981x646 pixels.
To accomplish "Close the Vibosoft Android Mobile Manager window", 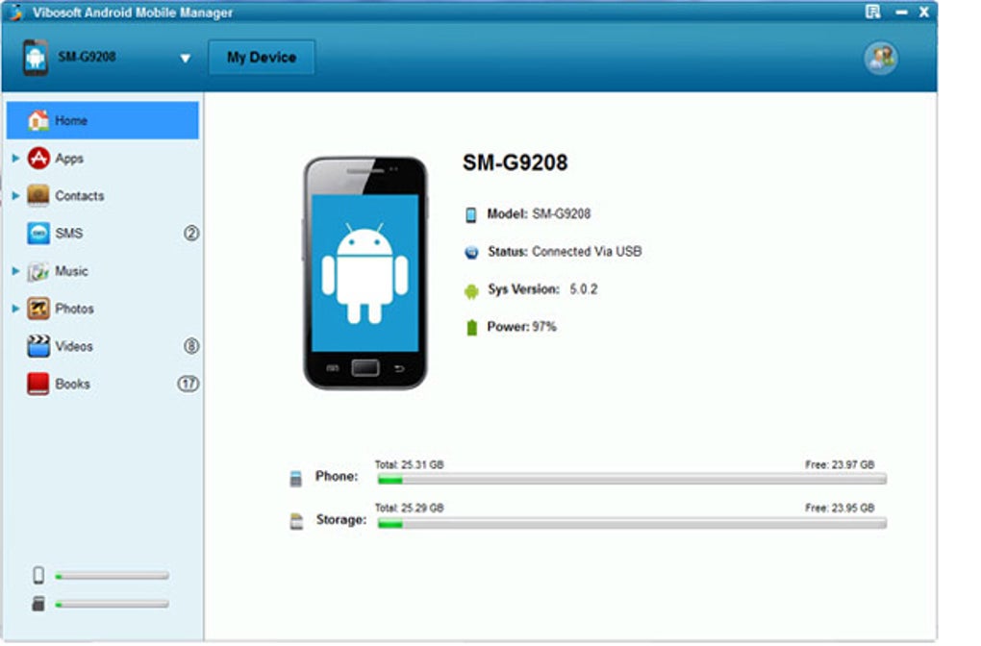I will coord(924,12).
